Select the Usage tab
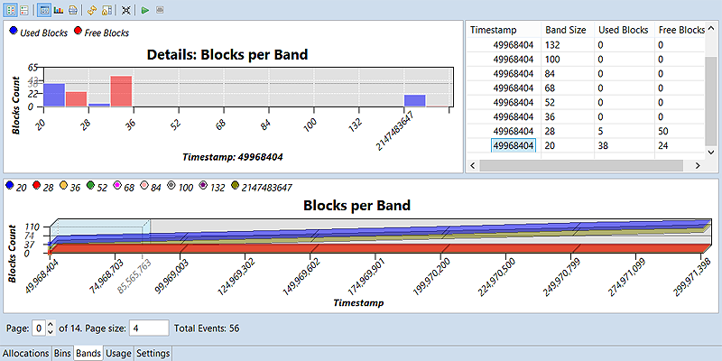The height and width of the screenshot is (361, 722). tap(117, 353)
